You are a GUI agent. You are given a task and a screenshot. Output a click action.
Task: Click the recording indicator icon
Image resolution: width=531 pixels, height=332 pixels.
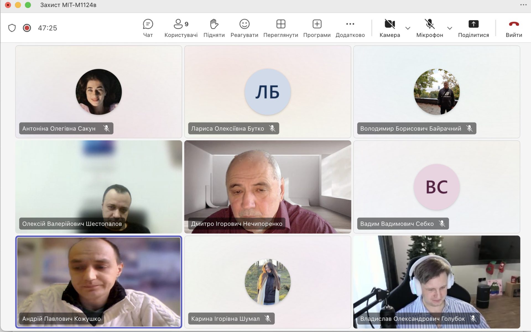pyautogui.click(x=27, y=28)
